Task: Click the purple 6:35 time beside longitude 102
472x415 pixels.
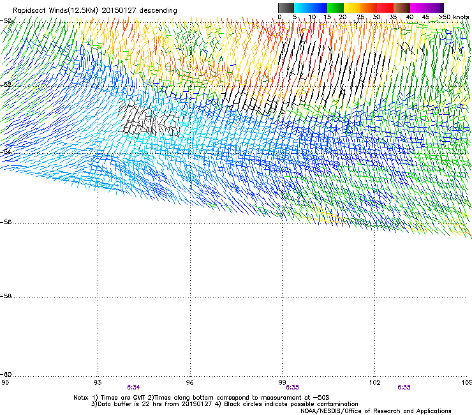Action: coord(404,388)
